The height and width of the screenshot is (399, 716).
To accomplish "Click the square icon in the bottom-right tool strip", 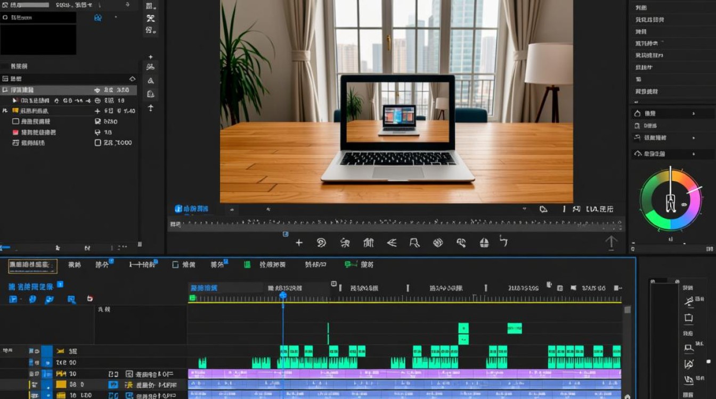I will coord(688,318).
